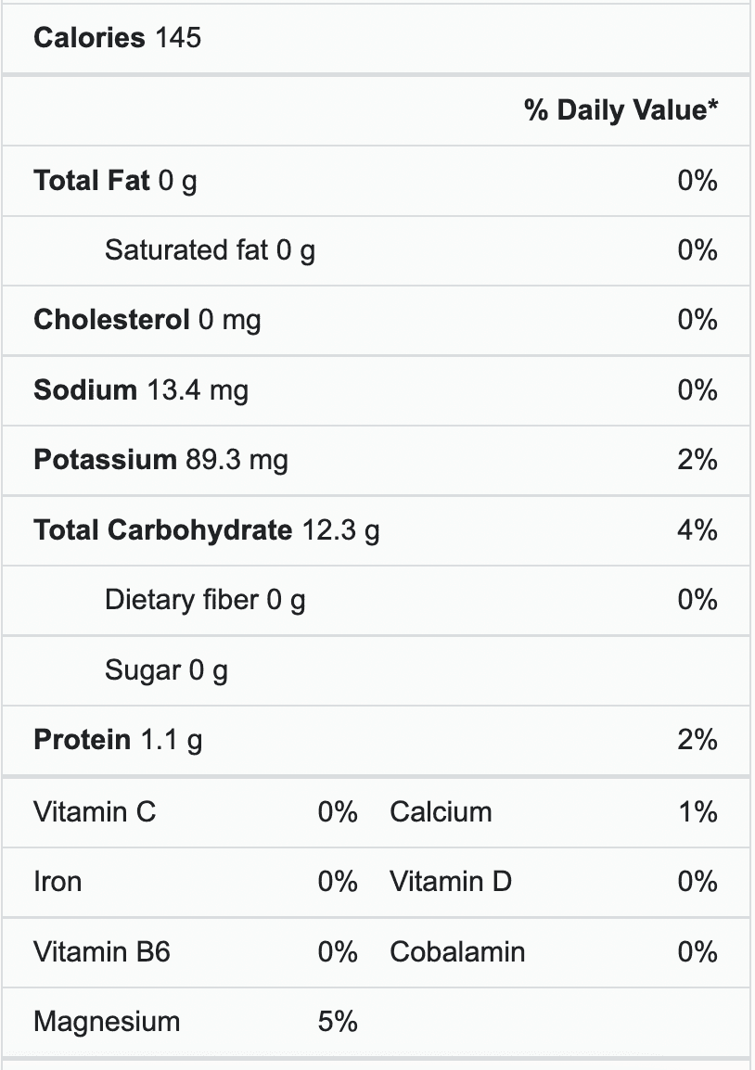Click the Vitamin B6 label

point(102,952)
